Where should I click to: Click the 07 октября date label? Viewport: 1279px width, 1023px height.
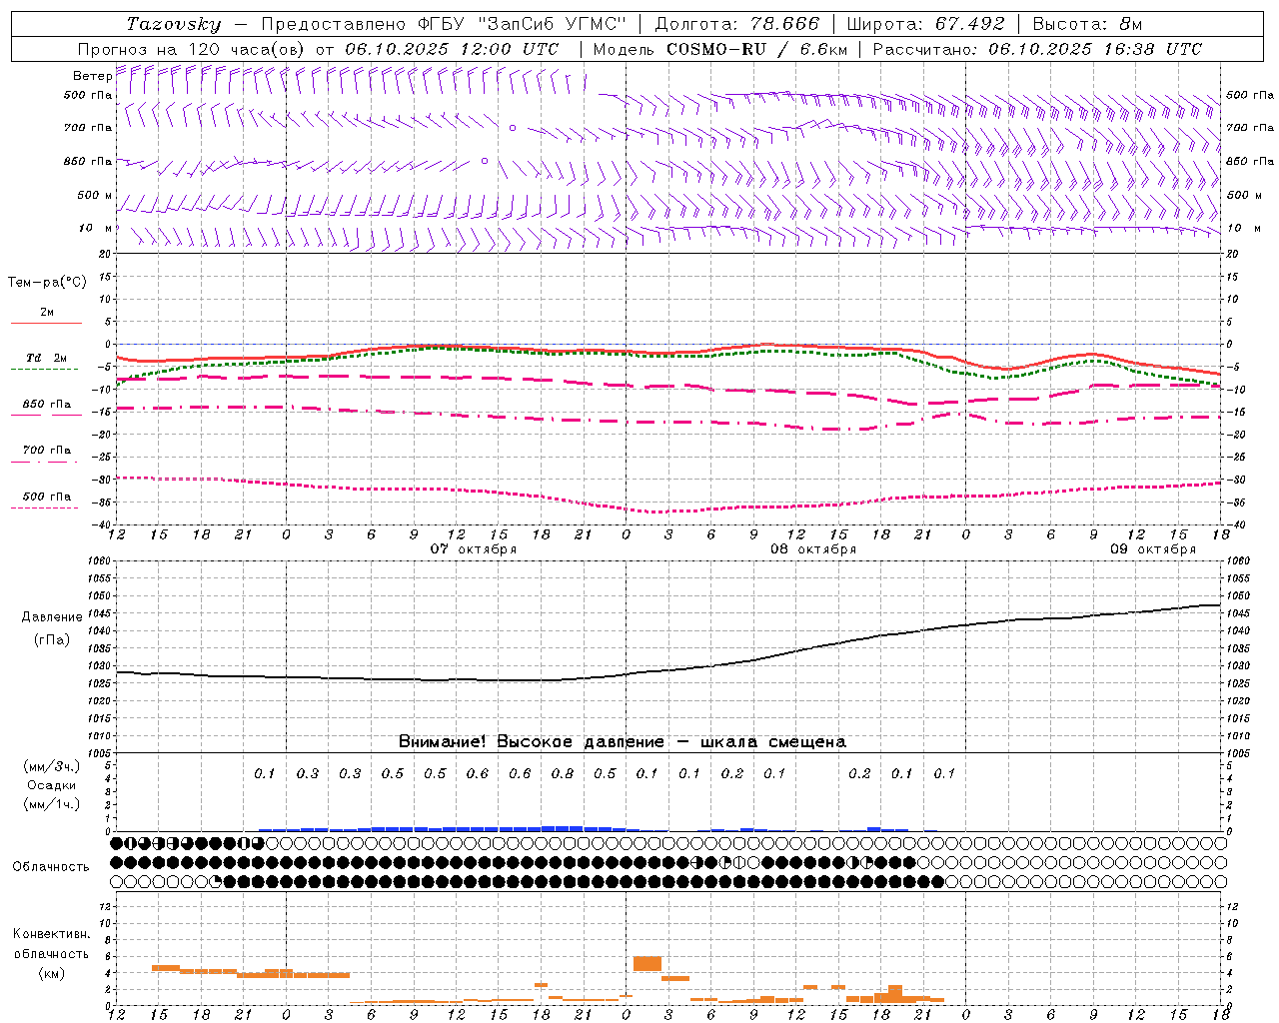pyautogui.click(x=474, y=549)
